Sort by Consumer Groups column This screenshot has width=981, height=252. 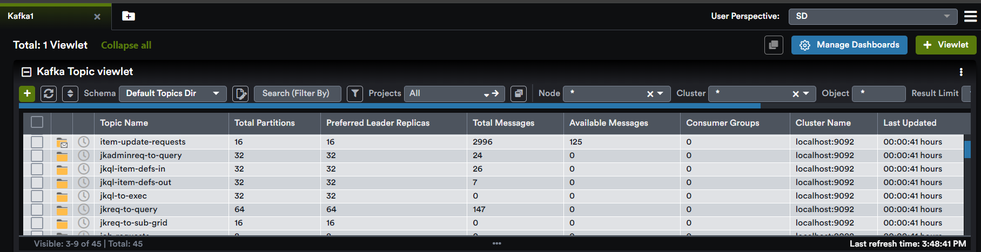coord(723,123)
